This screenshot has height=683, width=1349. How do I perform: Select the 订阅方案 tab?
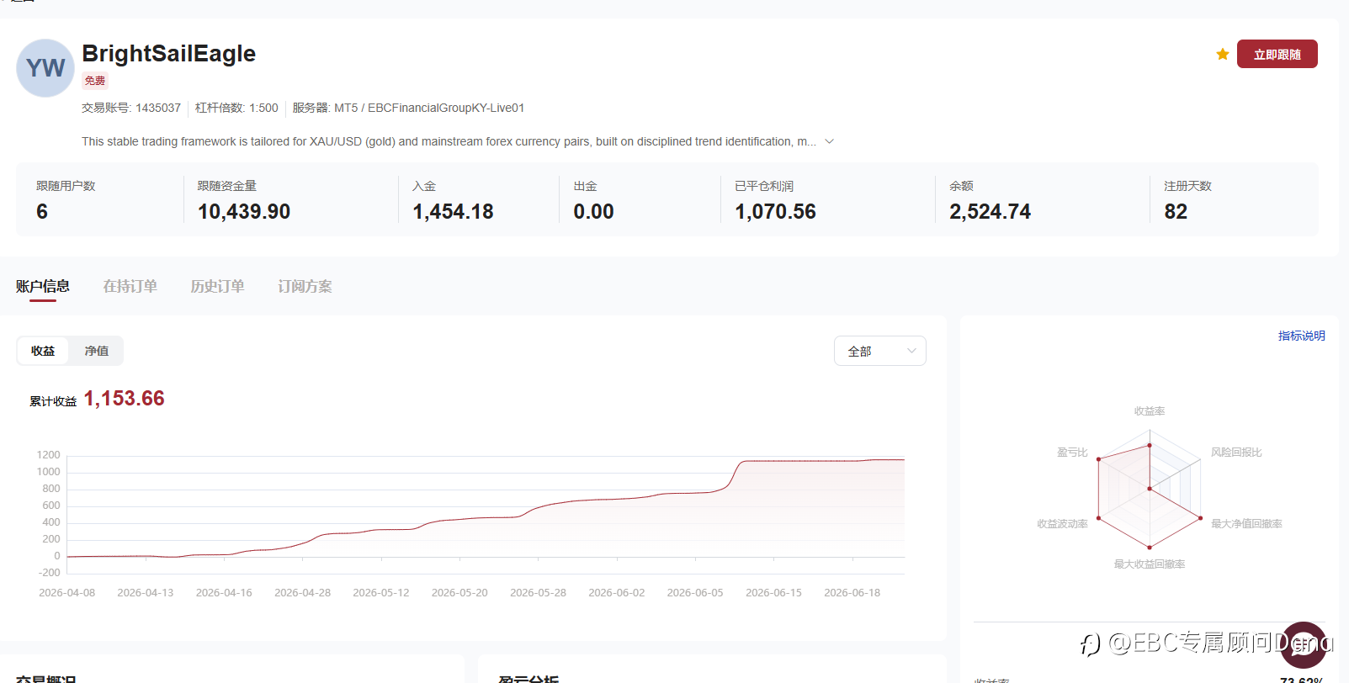[x=305, y=286]
